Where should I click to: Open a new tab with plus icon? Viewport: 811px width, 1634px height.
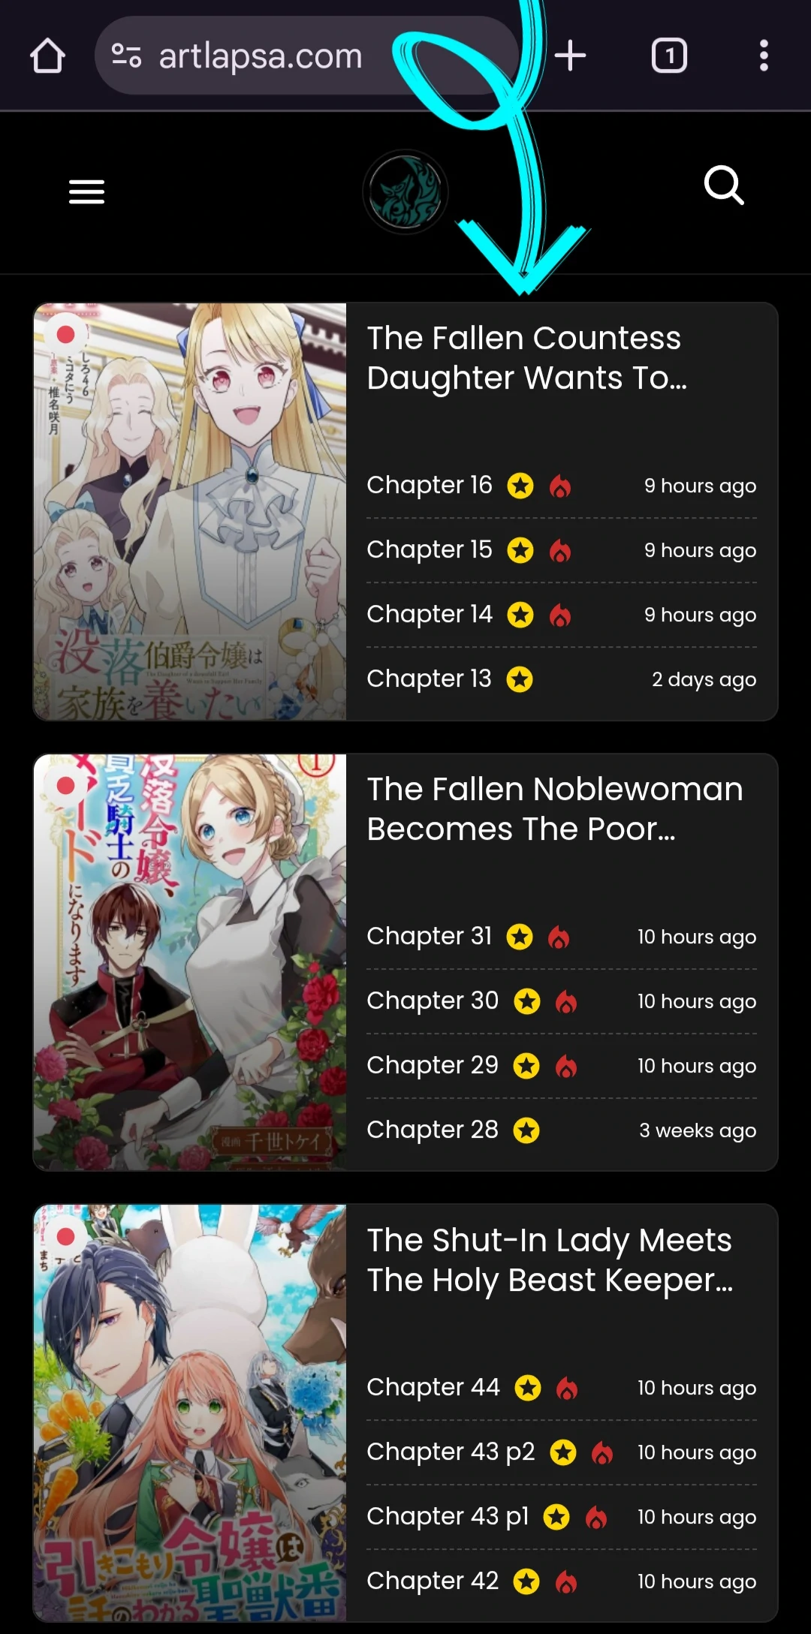[570, 56]
